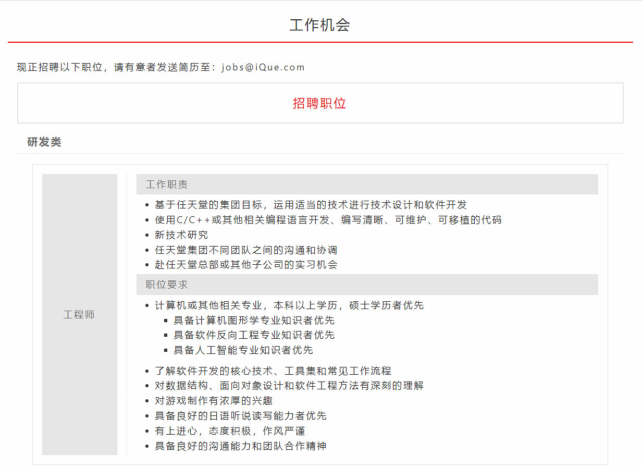Select the 团队合作精神 requirement line
This screenshot has width=642, height=467.
point(243,446)
